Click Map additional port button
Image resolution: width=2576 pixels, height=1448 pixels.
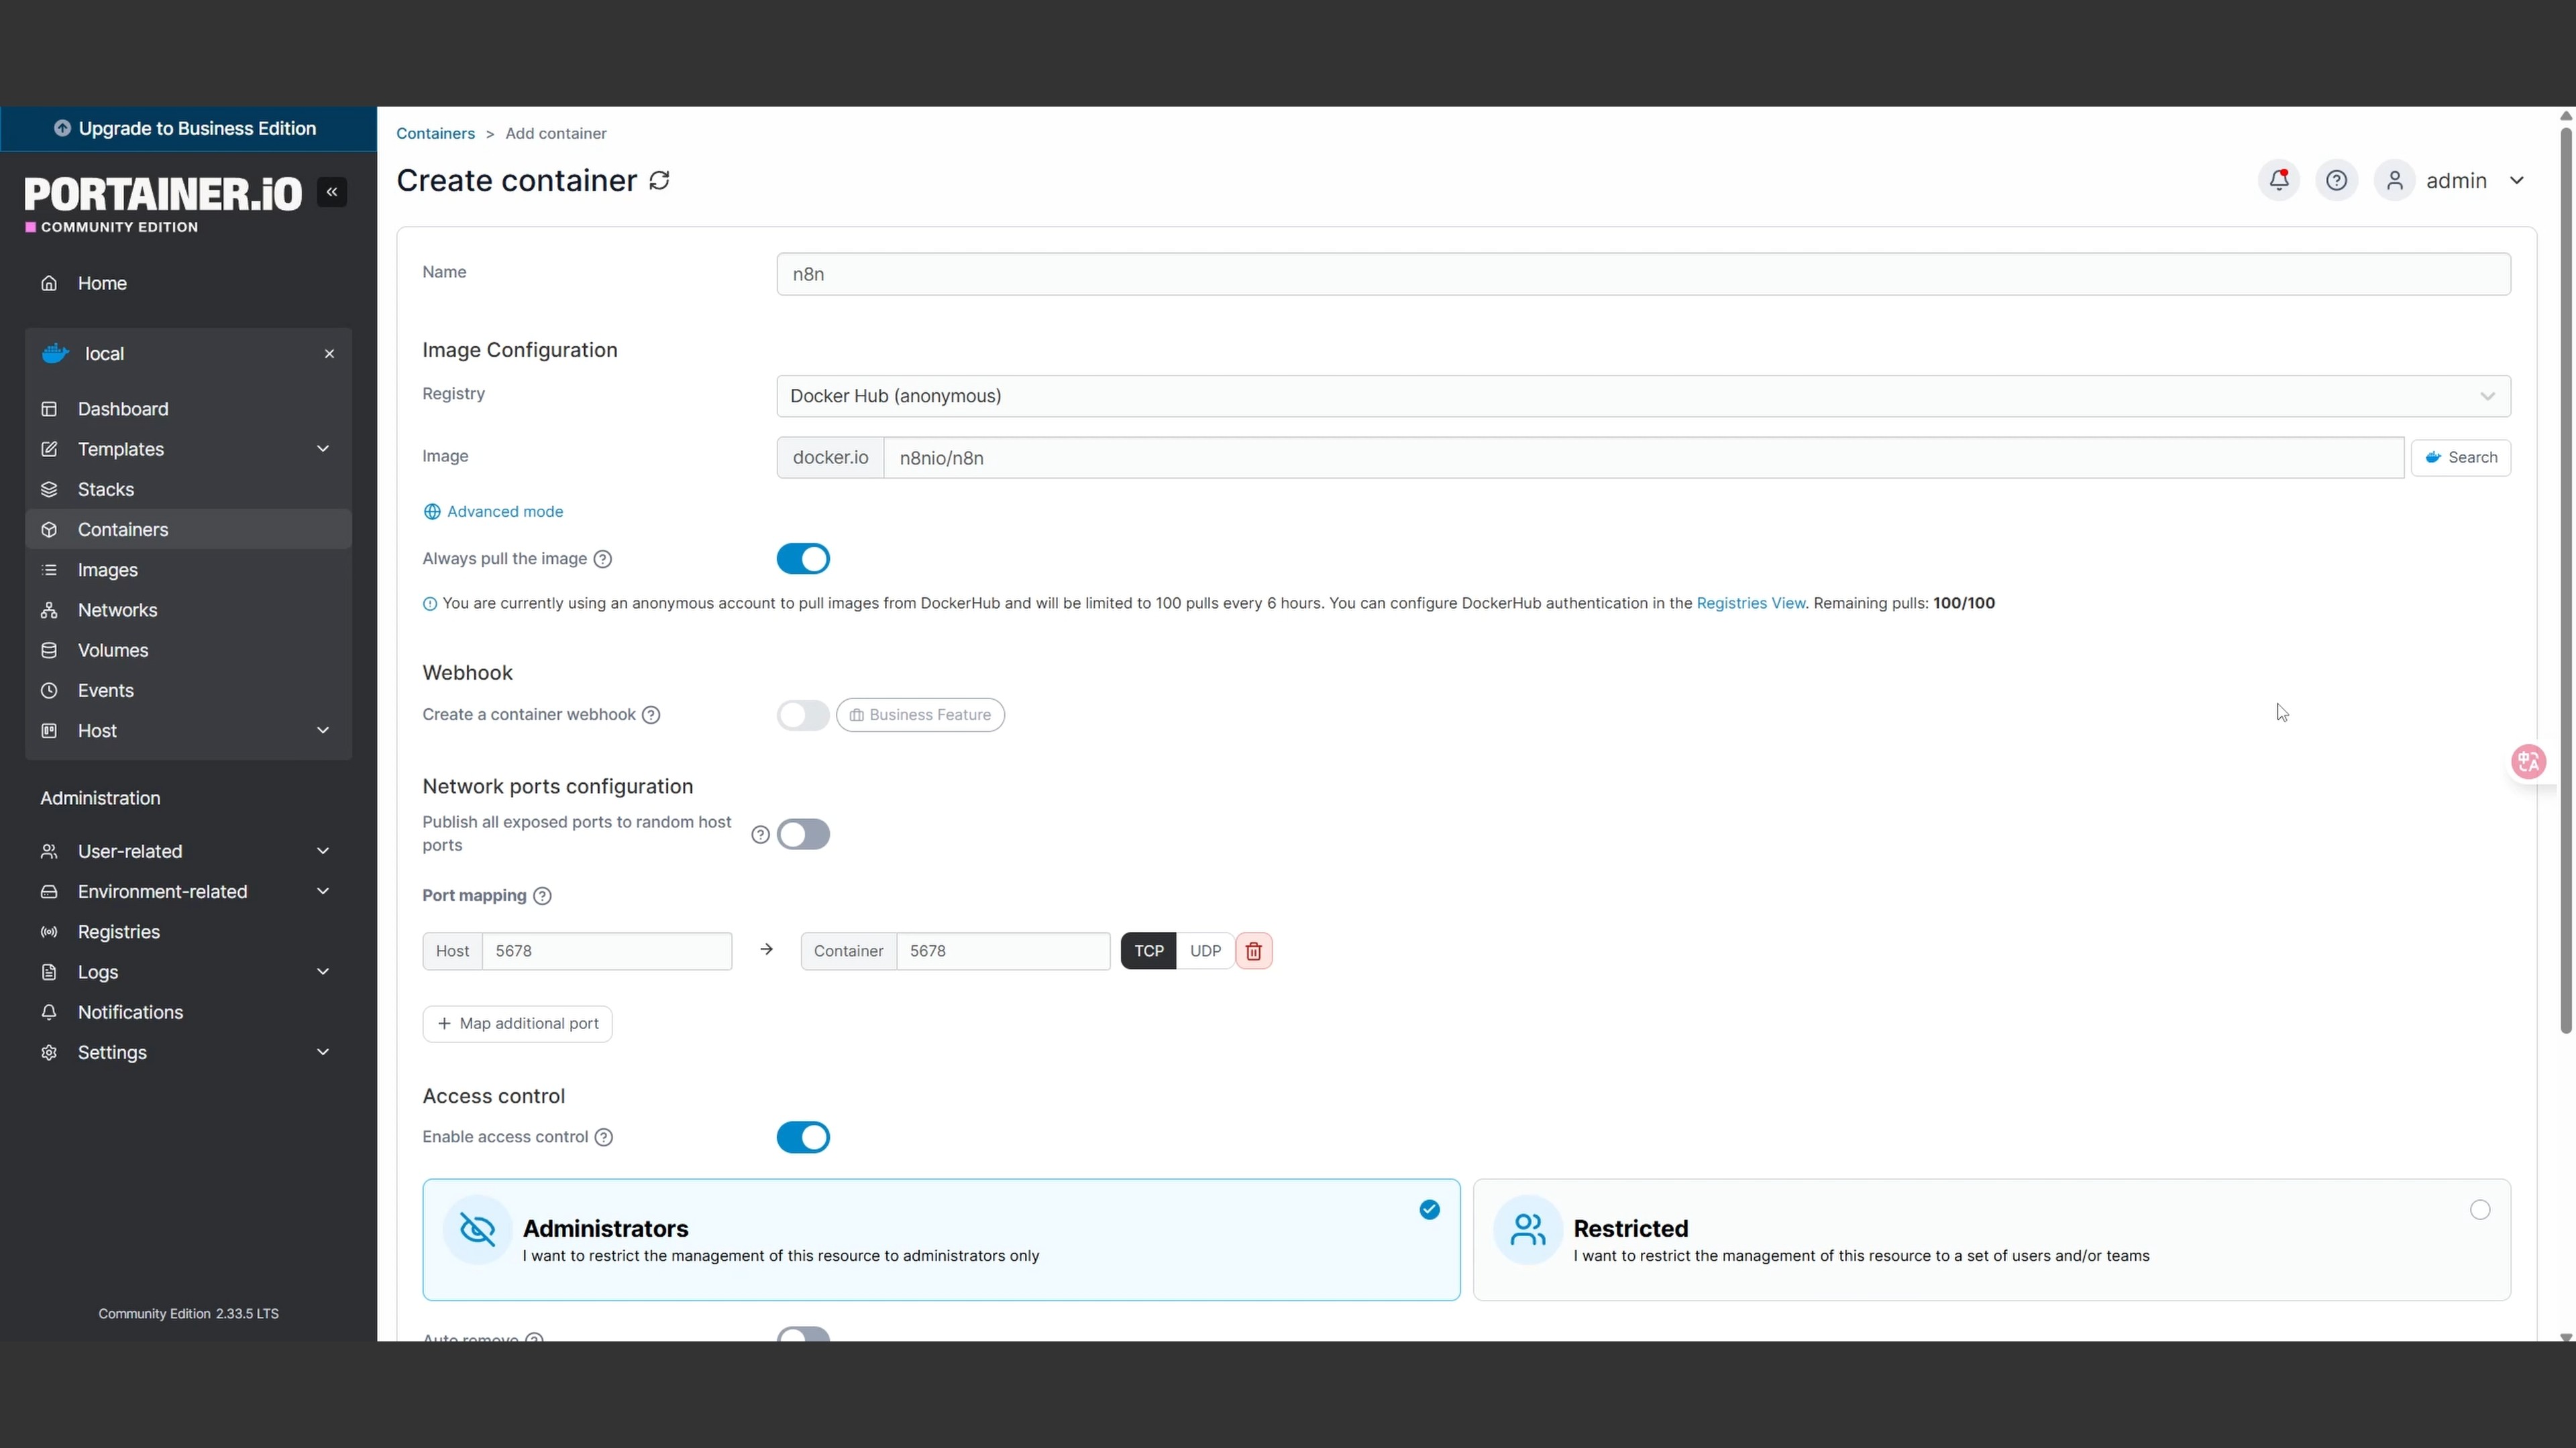[x=517, y=1023]
